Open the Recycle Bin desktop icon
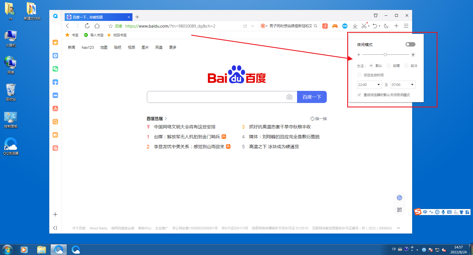This screenshot has height=255, width=473. [x=11, y=92]
